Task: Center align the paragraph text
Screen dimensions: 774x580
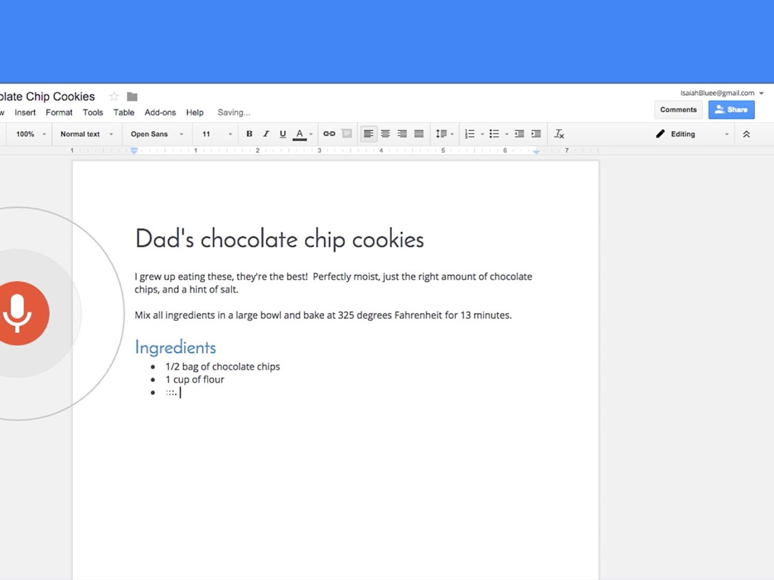Action: (385, 134)
